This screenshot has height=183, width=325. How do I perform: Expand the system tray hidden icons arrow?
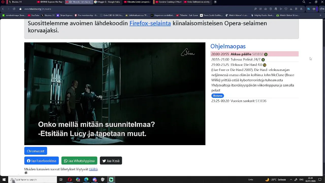pyautogui.click(x=291, y=180)
